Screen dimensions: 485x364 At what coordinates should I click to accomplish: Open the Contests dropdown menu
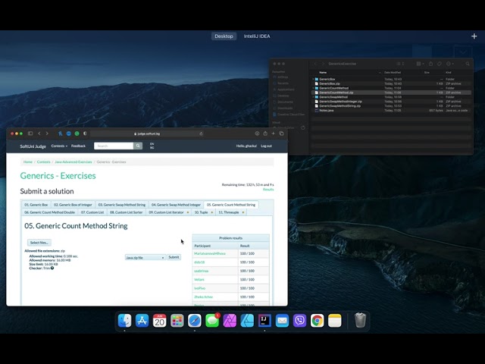(x=59, y=146)
